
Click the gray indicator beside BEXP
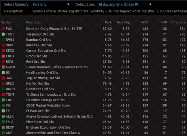point(3,127)
